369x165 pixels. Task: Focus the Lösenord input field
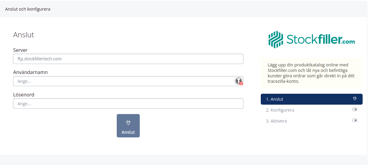[128, 104]
